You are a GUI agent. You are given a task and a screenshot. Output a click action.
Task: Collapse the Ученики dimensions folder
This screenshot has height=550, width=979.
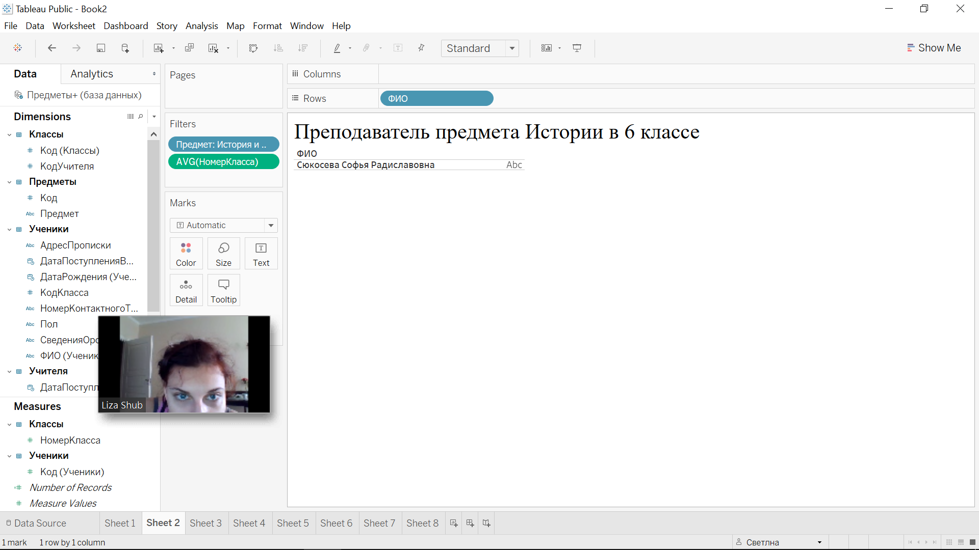pyautogui.click(x=9, y=229)
